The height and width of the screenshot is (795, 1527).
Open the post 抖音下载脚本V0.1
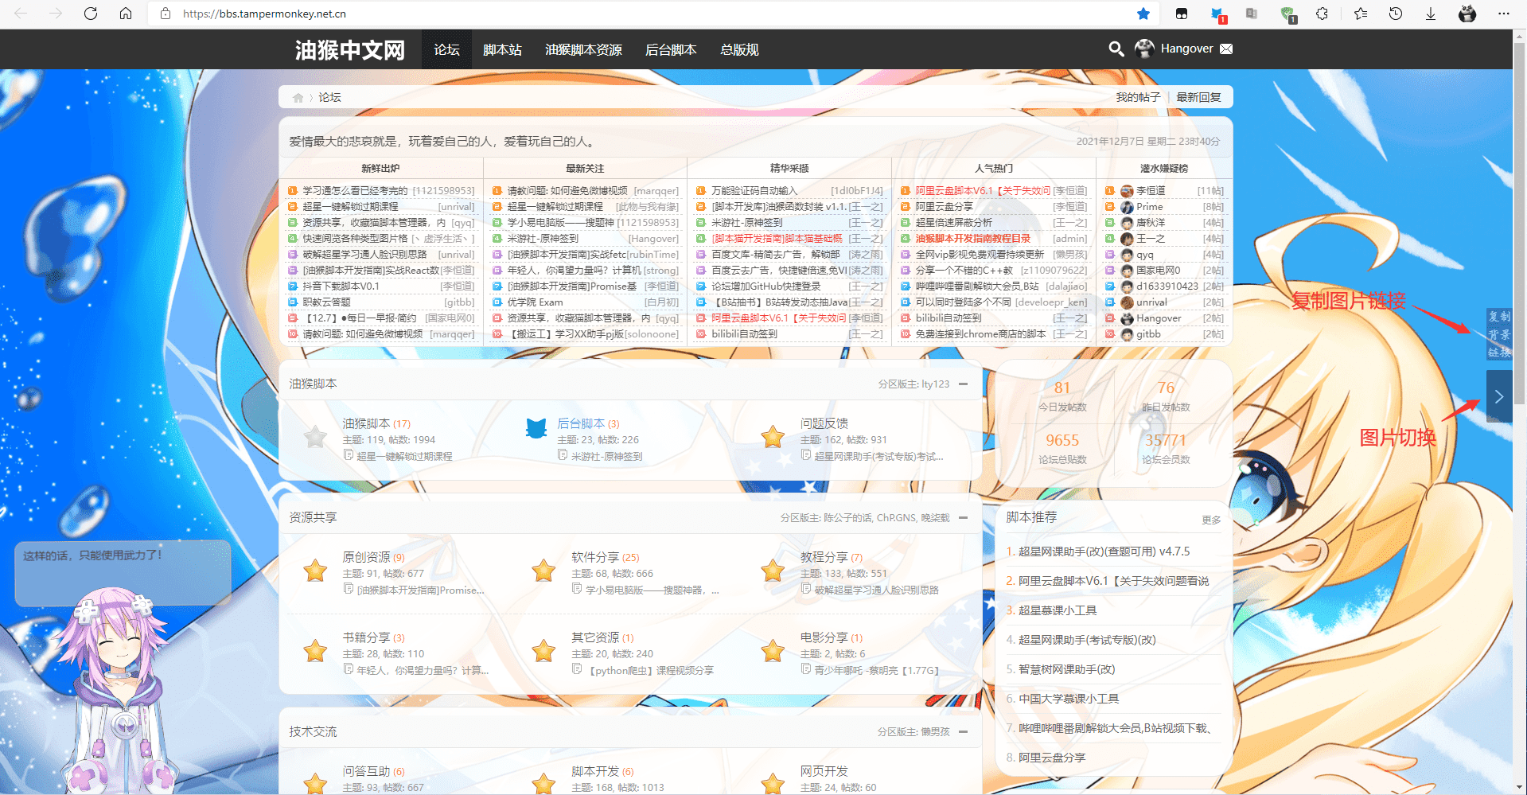tap(341, 286)
